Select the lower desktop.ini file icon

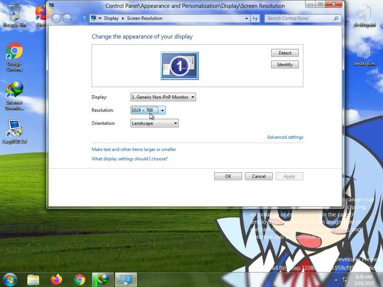tap(364, 54)
